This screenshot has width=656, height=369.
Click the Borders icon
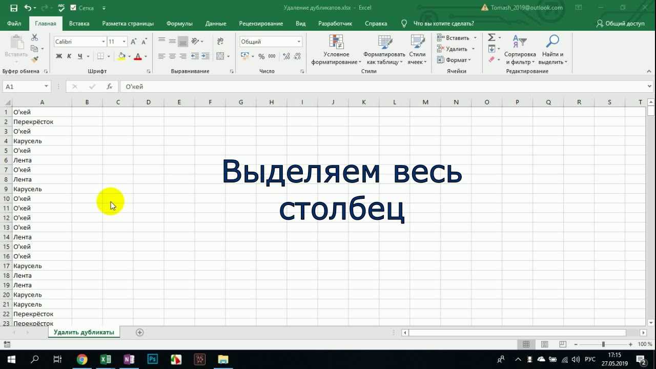[x=101, y=56]
